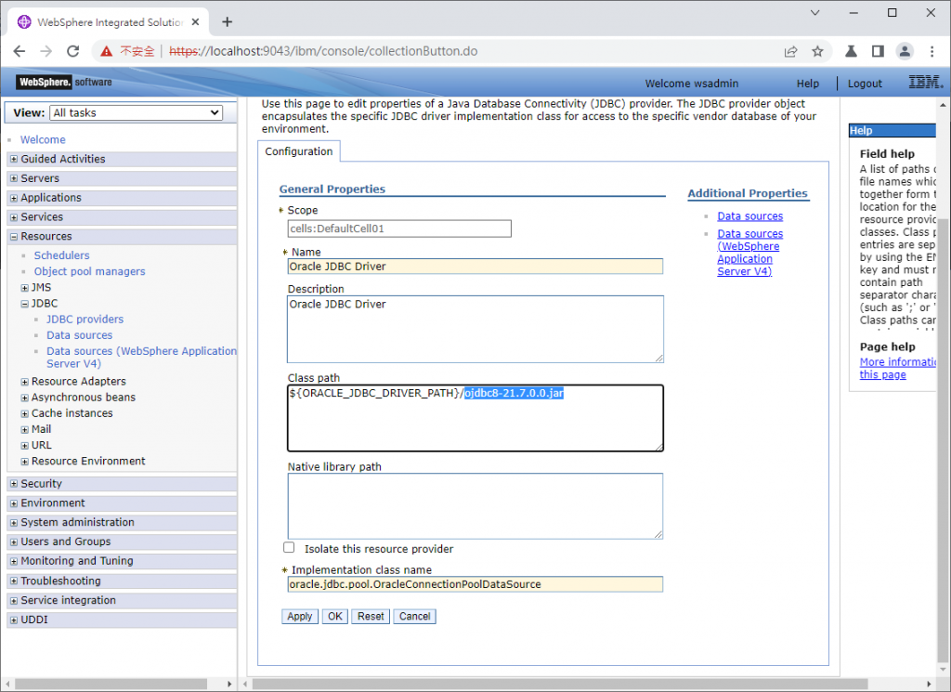951x692 pixels.
Task: Go back to the previous browser page
Action: pyautogui.click(x=20, y=51)
